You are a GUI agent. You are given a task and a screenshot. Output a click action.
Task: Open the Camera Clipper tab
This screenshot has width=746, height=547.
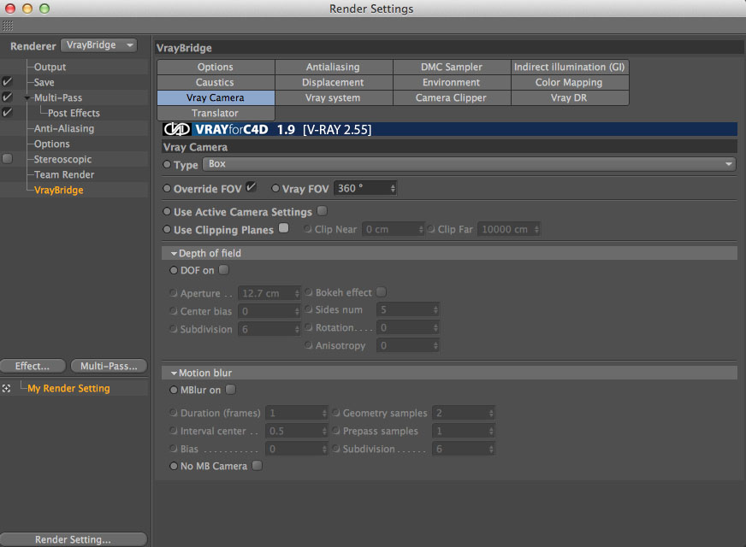[x=452, y=97]
